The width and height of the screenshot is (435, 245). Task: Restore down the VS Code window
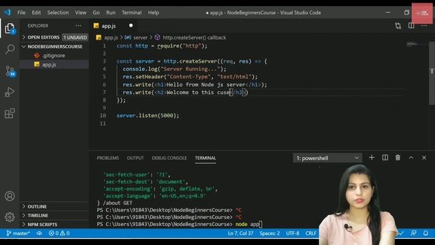coord(406,12)
